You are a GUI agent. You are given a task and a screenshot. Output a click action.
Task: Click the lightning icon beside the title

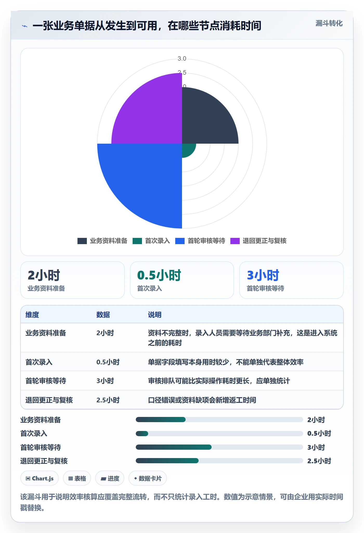point(25,26)
